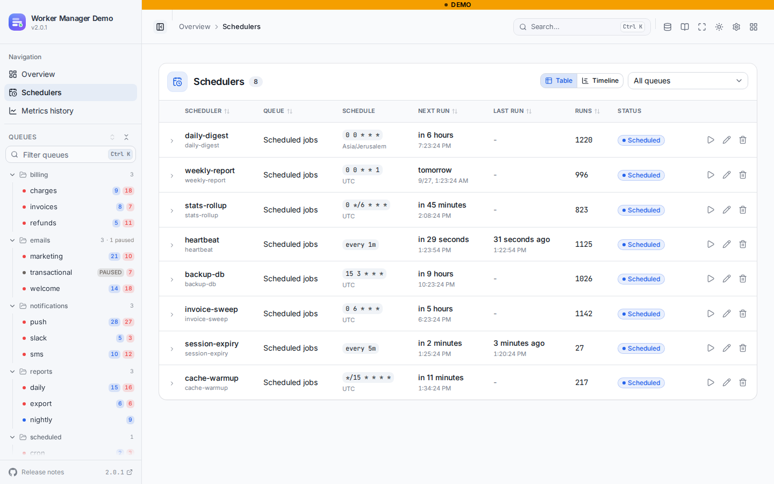Open the settings gear in the top bar
This screenshot has height=484, width=774.
(736, 27)
